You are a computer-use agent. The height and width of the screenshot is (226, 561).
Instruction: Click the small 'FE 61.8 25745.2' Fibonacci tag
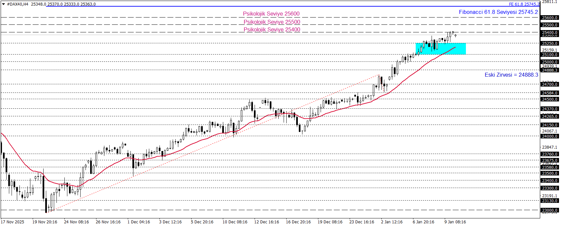[x=524, y=4]
